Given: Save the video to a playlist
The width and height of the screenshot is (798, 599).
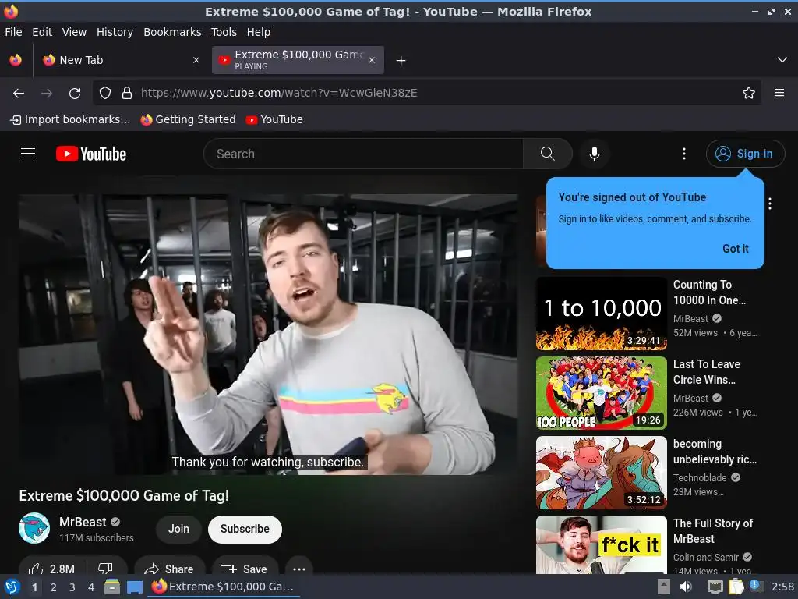Looking at the screenshot, I should click(x=245, y=568).
